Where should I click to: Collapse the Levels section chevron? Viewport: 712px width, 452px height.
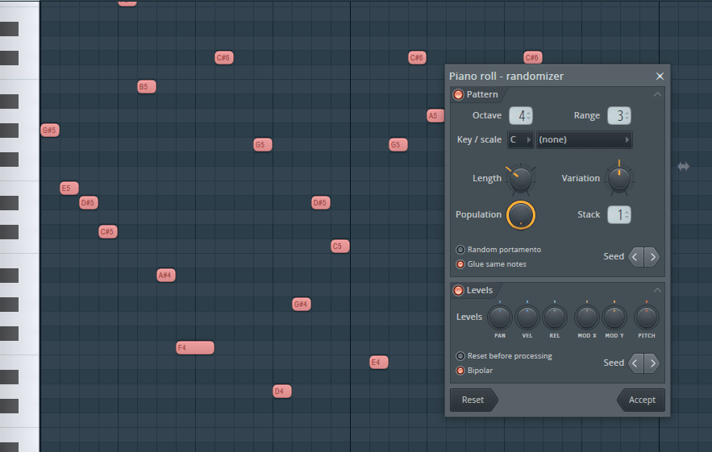coord(657,291)
